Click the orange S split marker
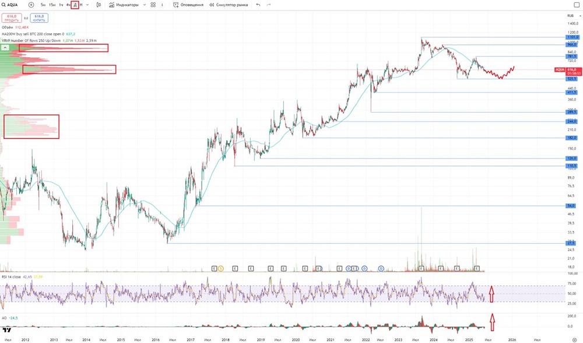Screen dimensions: 583x343 221,268
